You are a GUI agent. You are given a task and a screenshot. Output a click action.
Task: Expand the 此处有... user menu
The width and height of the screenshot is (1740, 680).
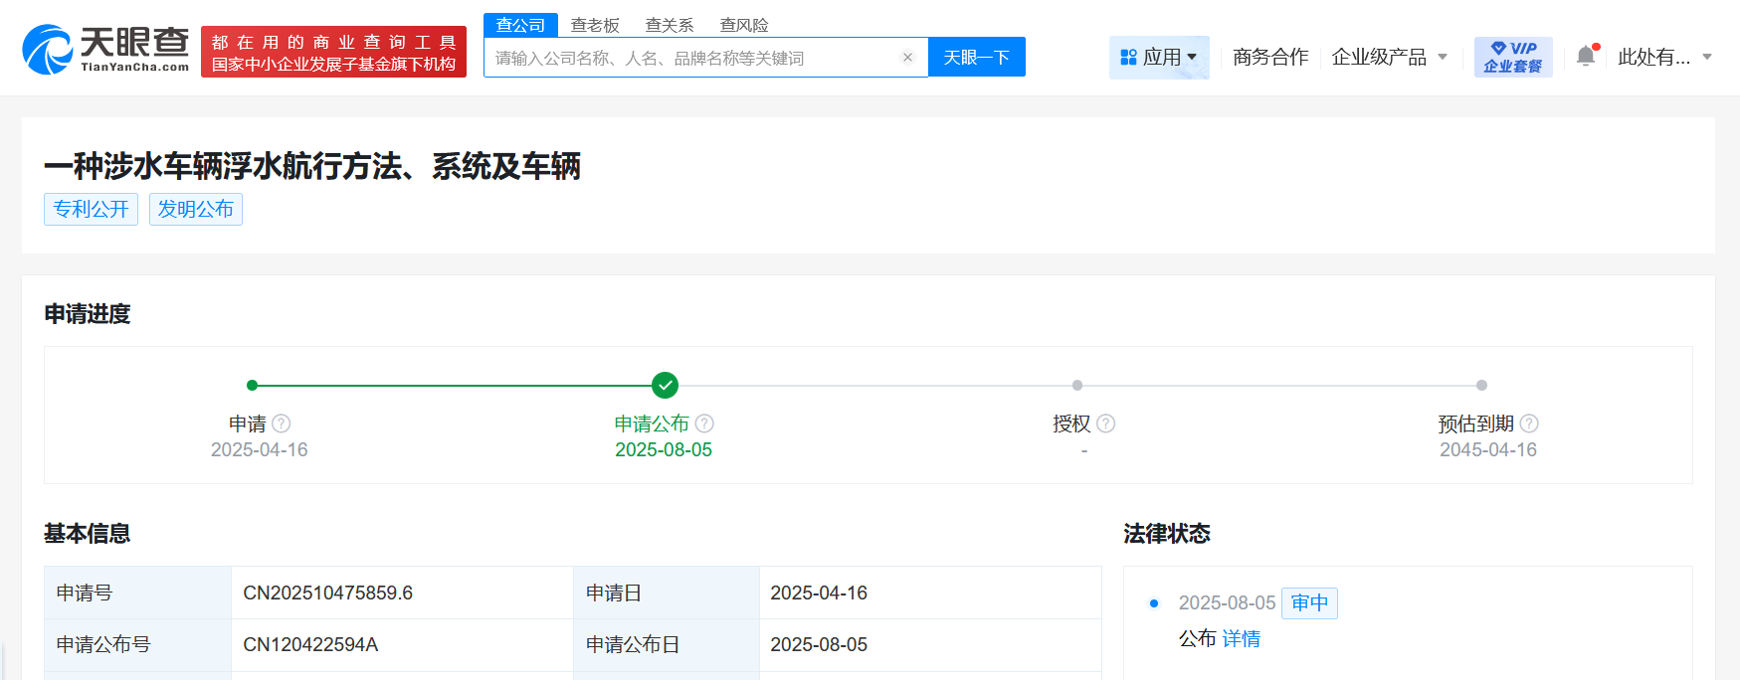pyautogui.click(x=1664, y=57)
